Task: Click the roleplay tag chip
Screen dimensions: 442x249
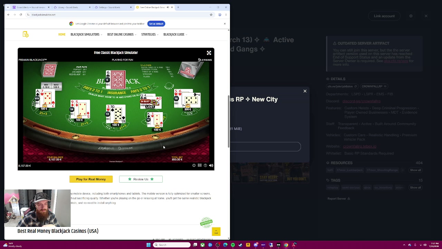Action: 333,187
